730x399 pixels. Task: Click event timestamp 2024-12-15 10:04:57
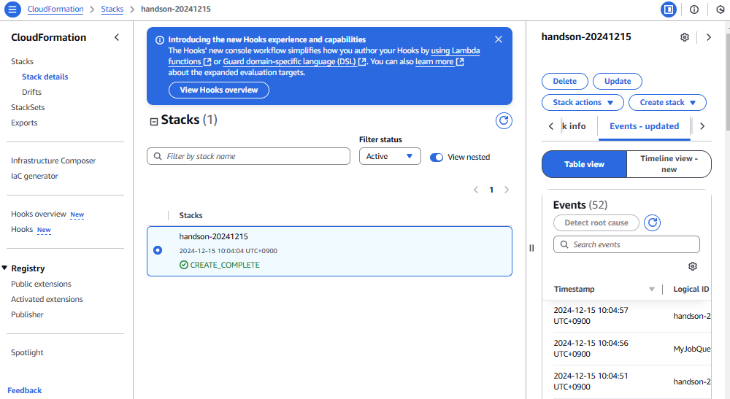tap(591, 315)
